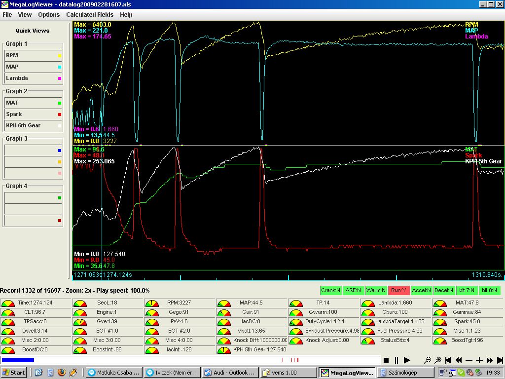The image size is (505, 379).
Task: Click the zoom in magnifier icon
Action: [x=438, y=361]
